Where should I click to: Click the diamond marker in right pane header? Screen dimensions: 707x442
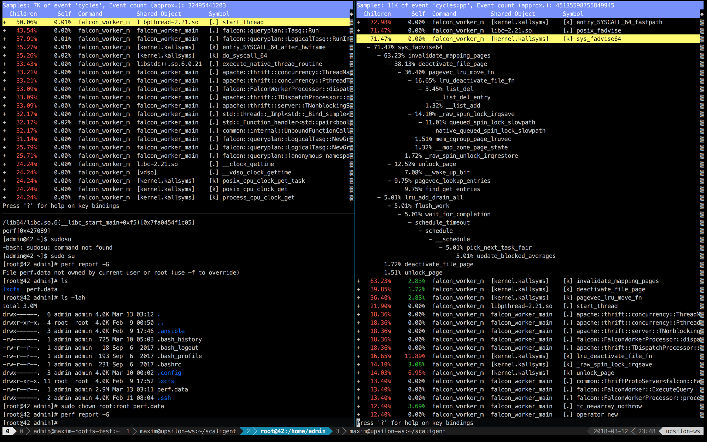click(702, 14)
